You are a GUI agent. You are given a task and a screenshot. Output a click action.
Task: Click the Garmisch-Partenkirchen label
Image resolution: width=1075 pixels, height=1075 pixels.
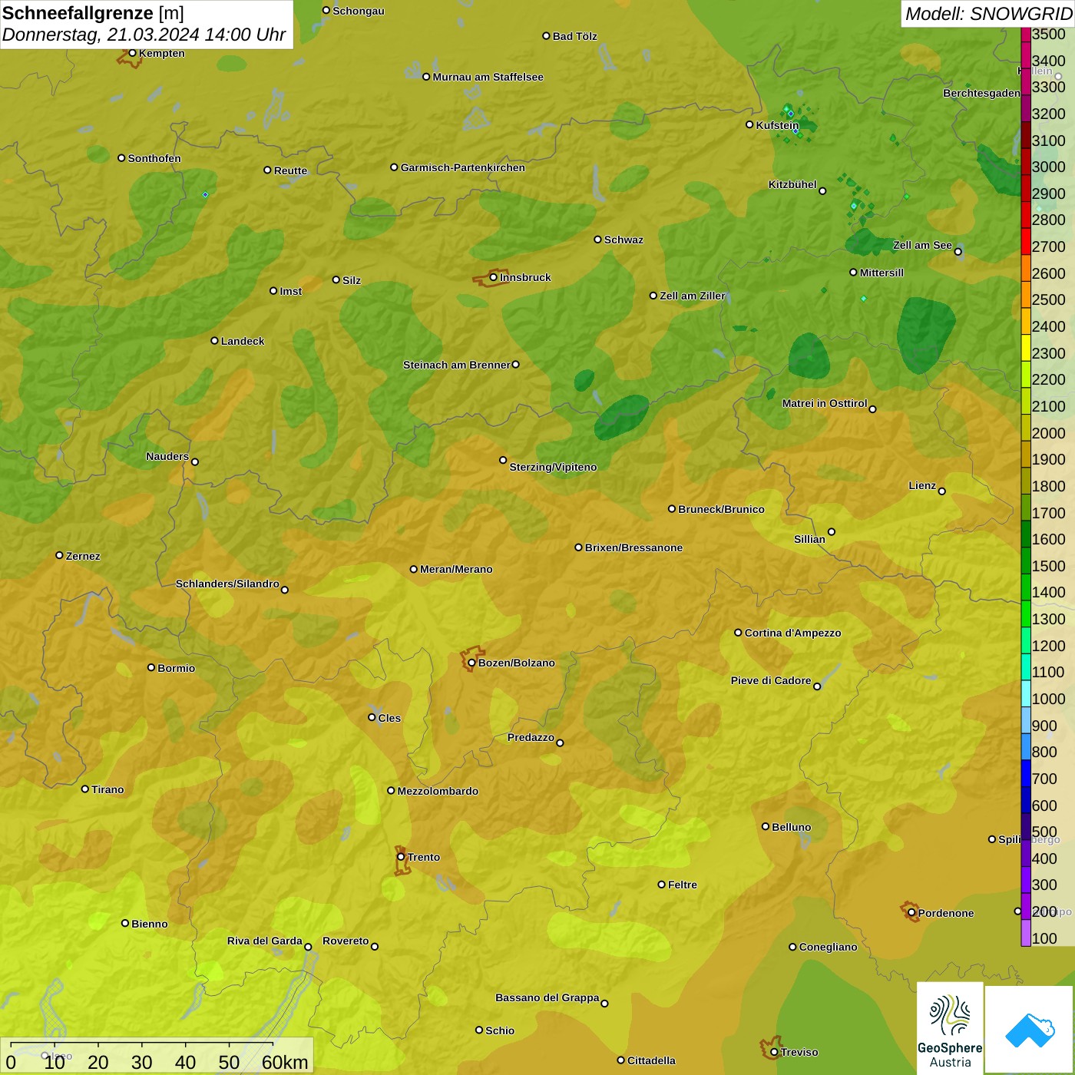pyautogui.click(x=463, y=167)
